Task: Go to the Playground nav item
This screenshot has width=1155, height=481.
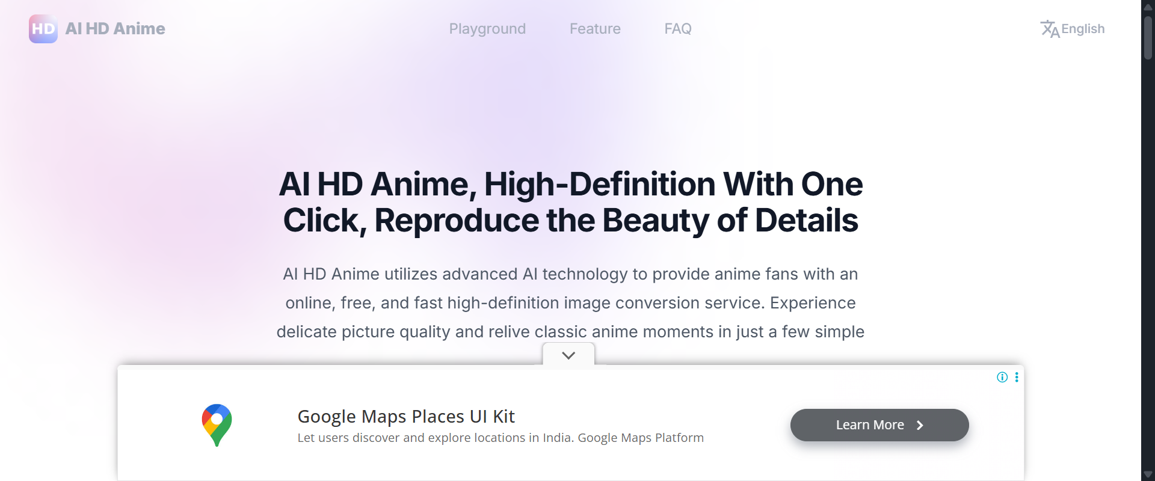Action: pyautogui.click(x=487, y=29)
